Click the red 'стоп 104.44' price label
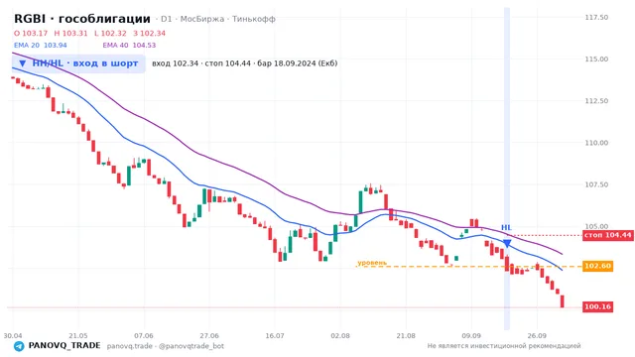 point(608,235)
